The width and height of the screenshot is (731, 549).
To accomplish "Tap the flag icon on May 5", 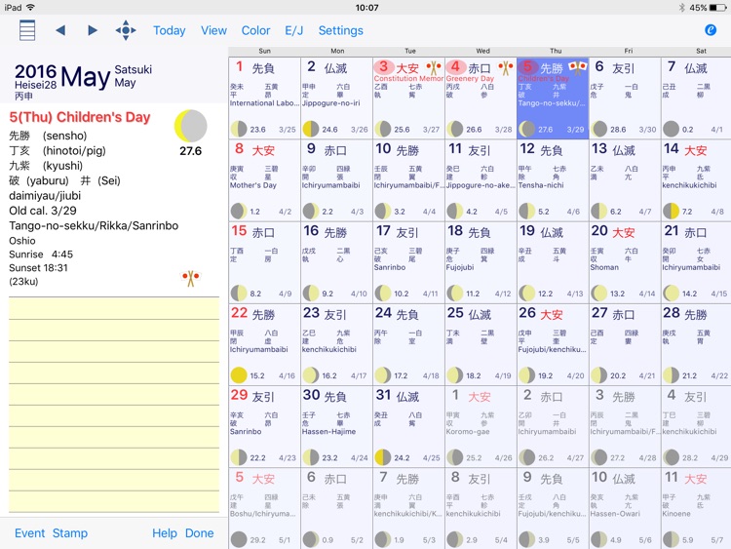I will pyautogui.click(x=578, y=68).
